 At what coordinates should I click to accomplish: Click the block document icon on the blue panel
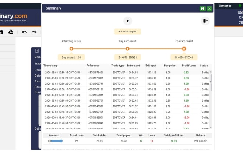coord(37,51)
